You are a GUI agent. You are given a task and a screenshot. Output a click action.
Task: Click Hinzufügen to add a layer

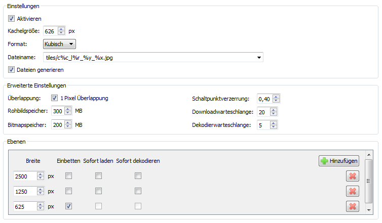click(x=339, y=161)
